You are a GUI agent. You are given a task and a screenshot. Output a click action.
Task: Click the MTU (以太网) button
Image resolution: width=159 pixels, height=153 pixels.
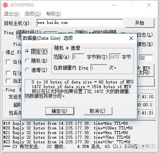(x=146, y=71)
